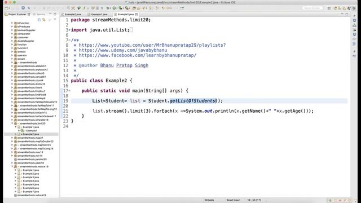The height and width of the screenshot is (203, 361).
Task: Click the 19 : 55 cursor position status
Action: [254, 200]
